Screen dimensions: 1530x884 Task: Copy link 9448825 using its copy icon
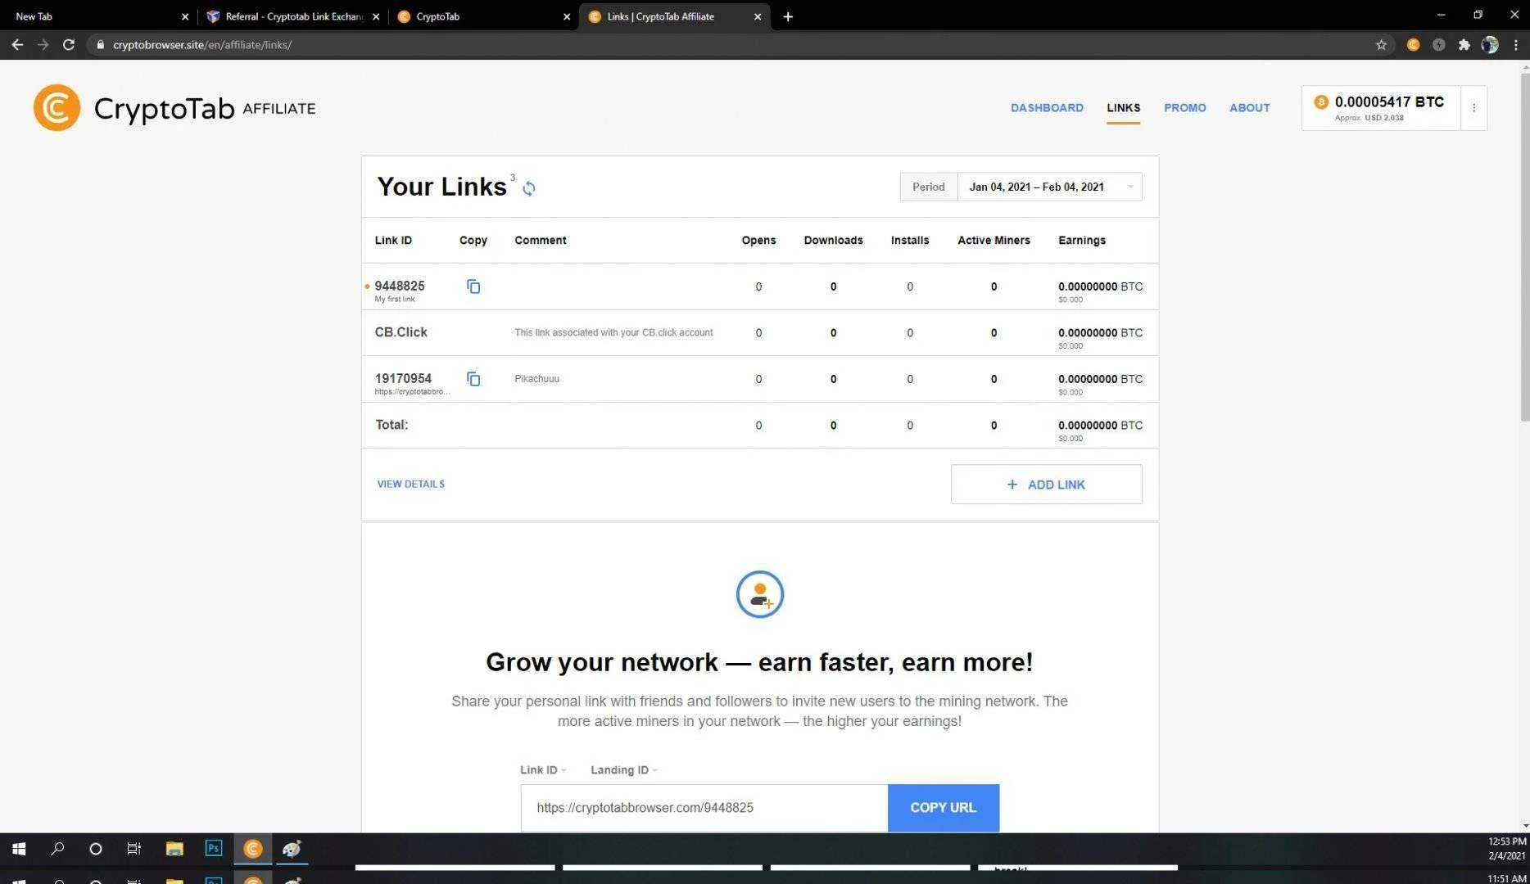473,286
